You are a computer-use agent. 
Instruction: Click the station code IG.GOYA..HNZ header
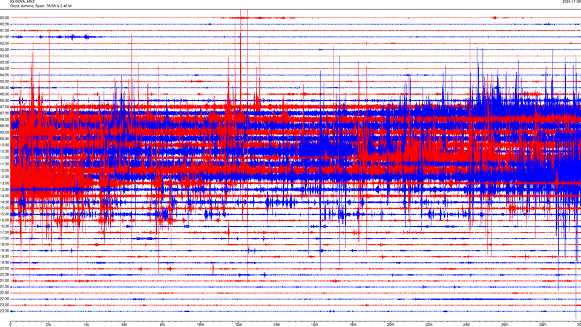(x=22, y=1)
